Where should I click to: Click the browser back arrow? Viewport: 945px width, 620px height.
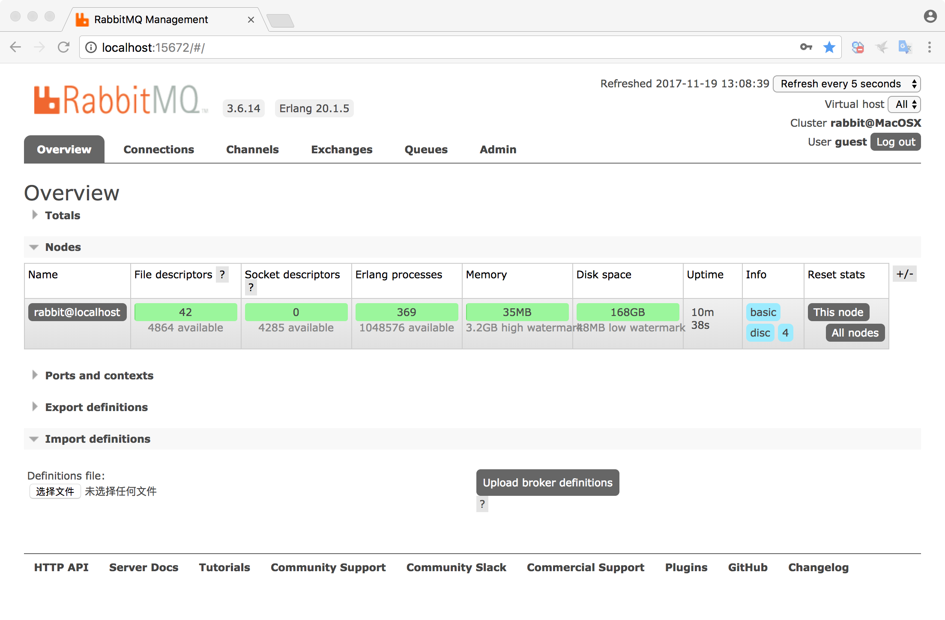point(15,47)
